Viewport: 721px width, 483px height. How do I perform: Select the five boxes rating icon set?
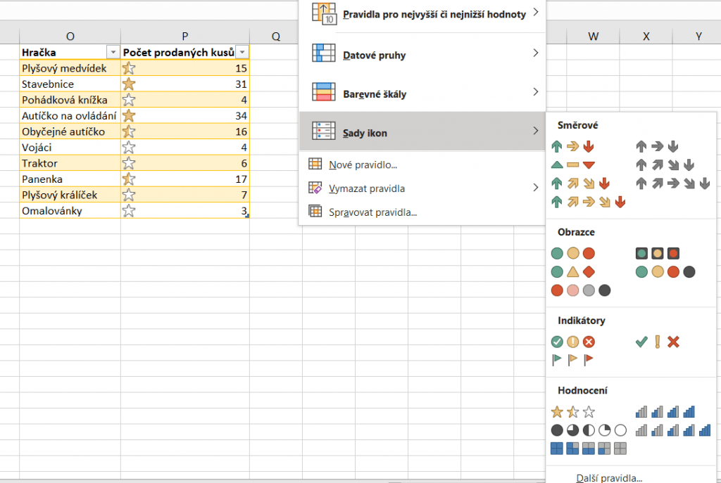[588, 448]
